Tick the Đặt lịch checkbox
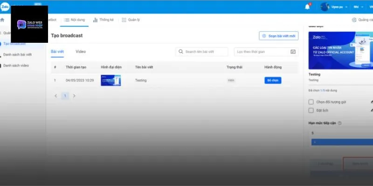 point(311,110)
